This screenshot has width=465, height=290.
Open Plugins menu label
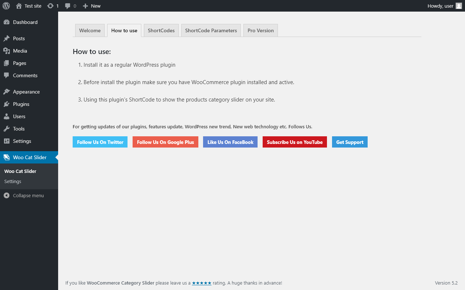click(21, 104)
